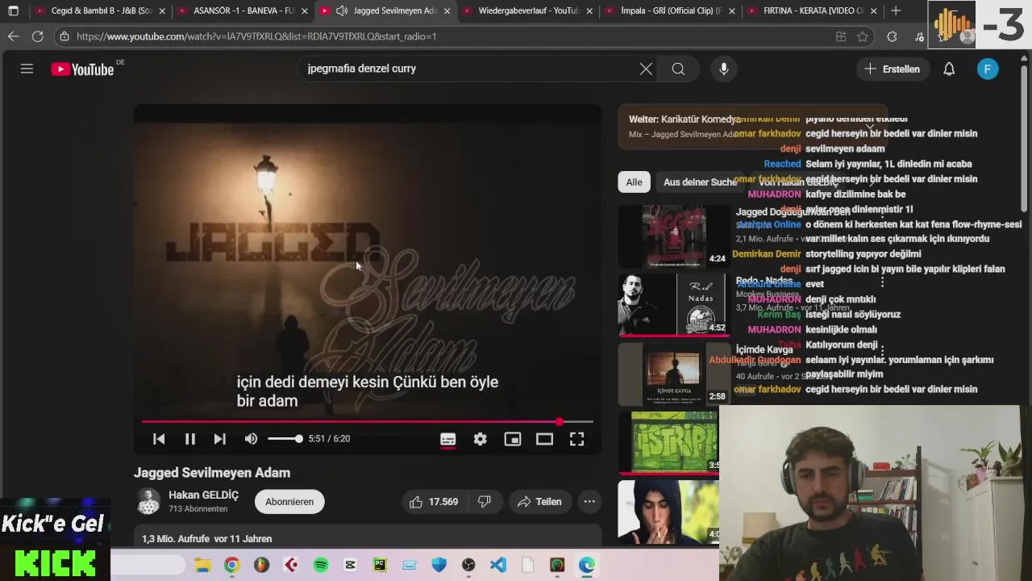This screenshot has height=581, width=1032.
Task: Bookmark page with star icon
Action: [x=863, y=36]
